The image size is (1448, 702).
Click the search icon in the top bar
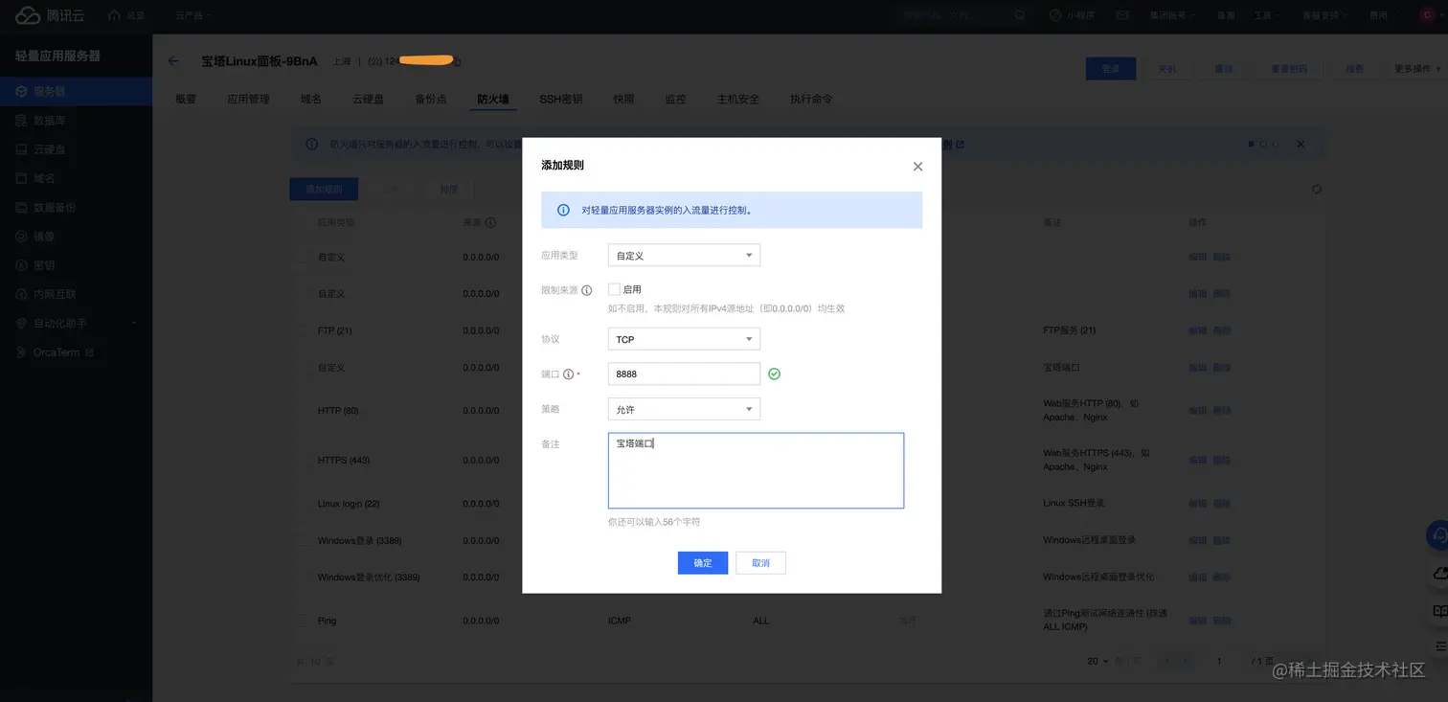click(1020, 15)
